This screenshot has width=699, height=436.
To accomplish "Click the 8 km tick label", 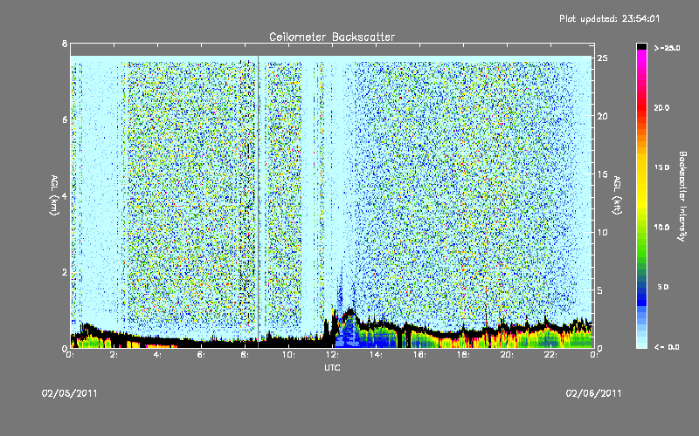I will click(x=65, y=44).
